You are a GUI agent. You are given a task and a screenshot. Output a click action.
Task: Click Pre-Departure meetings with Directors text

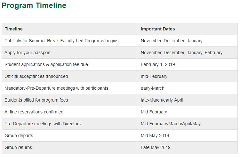click(43, 124)
